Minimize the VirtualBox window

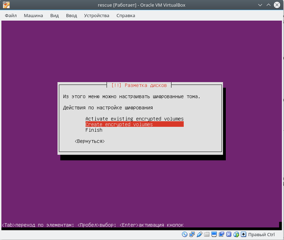coord(260,5)
